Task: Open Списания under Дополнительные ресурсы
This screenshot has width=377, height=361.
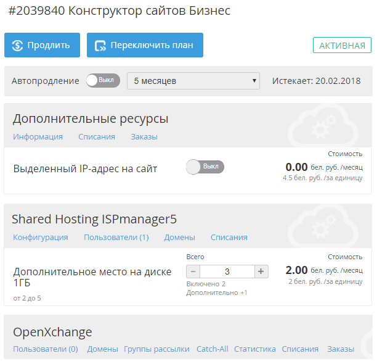Action: 97,137
